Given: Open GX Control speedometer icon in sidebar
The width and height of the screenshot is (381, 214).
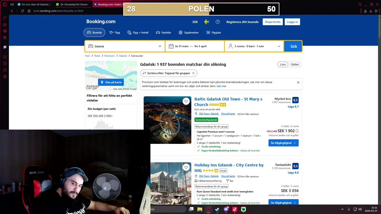Looking at the screenshot, I should (5, 18).
